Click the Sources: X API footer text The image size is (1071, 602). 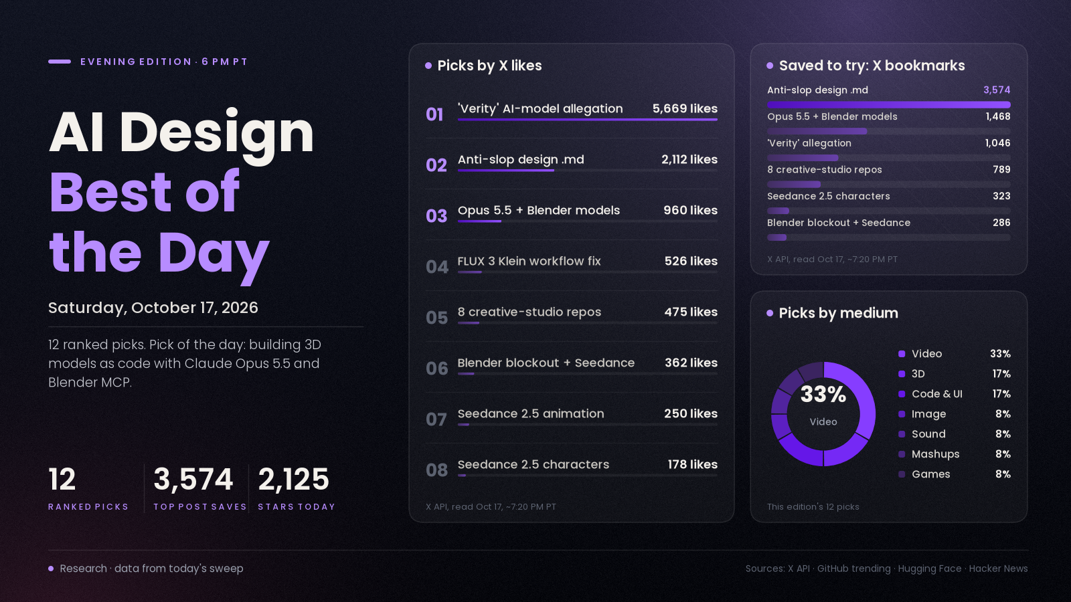[x=887, y=569]
